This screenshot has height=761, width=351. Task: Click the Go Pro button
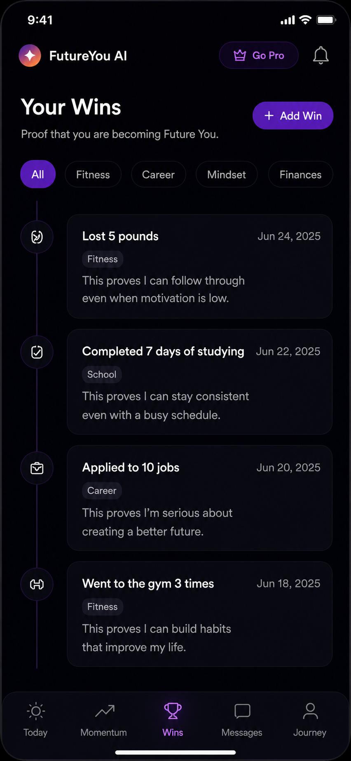click(259, 55)
